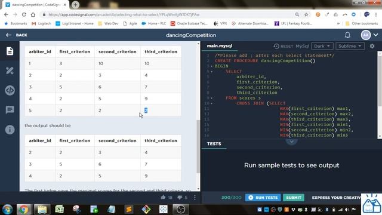
Task: Collapse the FROM scores fold arrow
Action: [211, 98]
